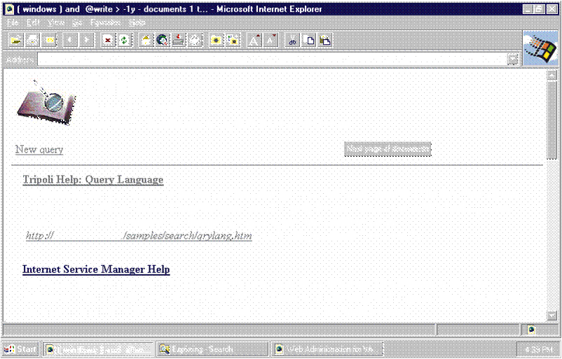562x359 pixels.
Task: Click the vertical scrollbar down arrow
Action: tap(551, 316)
